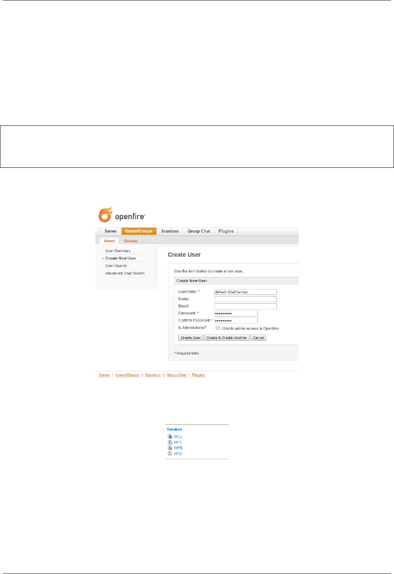This screenshot has width=394, height=574.
Task: Open the WPS service link
Action: [178, 454]
